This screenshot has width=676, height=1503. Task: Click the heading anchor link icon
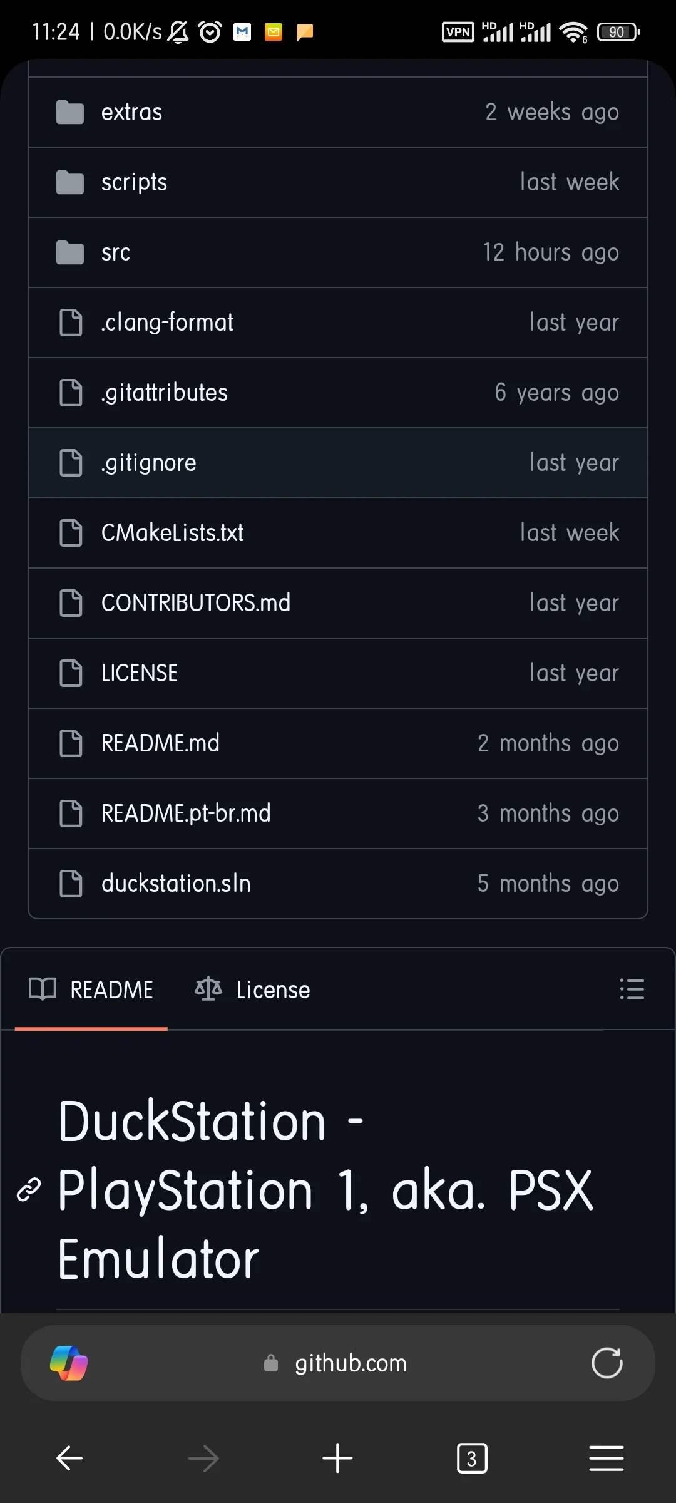[29, 1189]
